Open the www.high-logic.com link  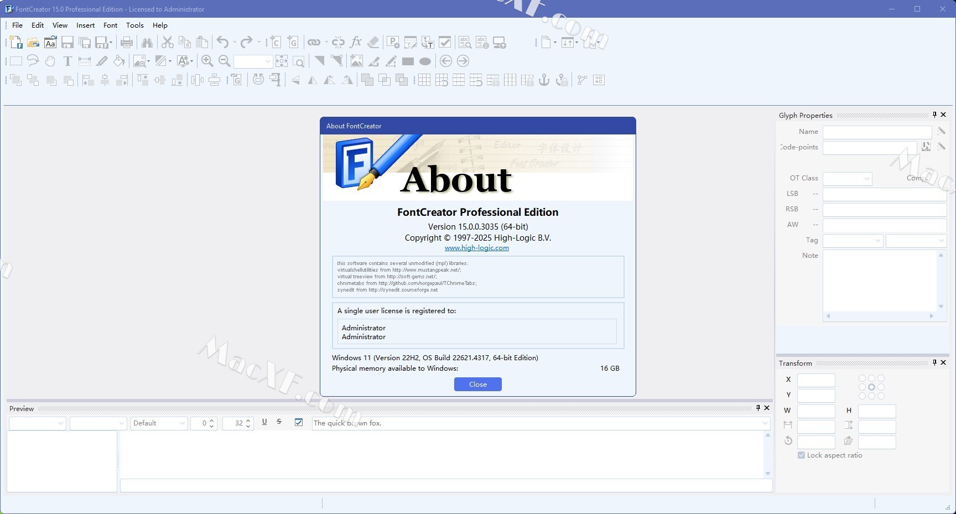click(476, 248)
